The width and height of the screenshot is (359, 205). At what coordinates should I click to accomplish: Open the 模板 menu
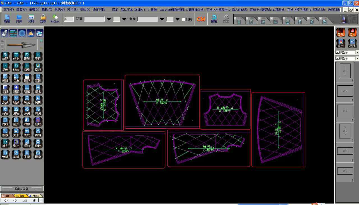[x=47, y=10]
